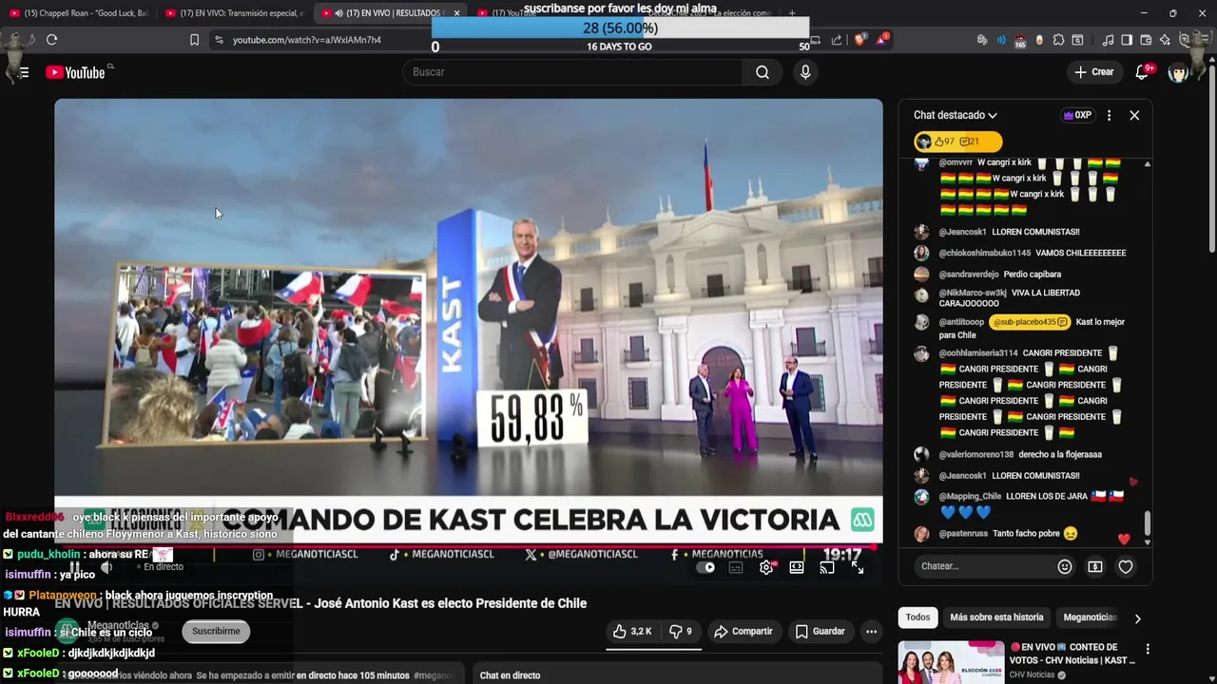Open more actions three-dot menu under video

(871, 631)
